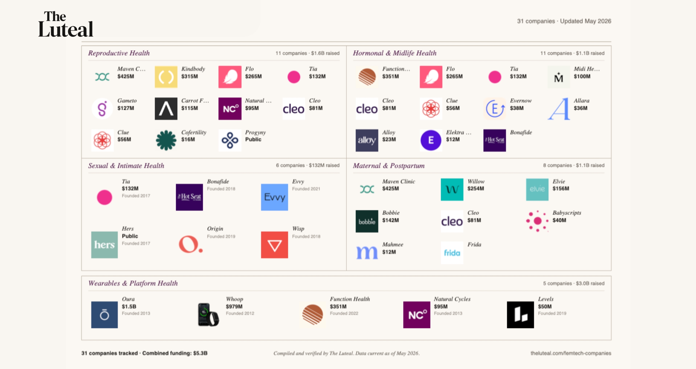Click Tia pink circle in Sexual & Intimate Health
696x369 pixels.
tap(104, 197)
